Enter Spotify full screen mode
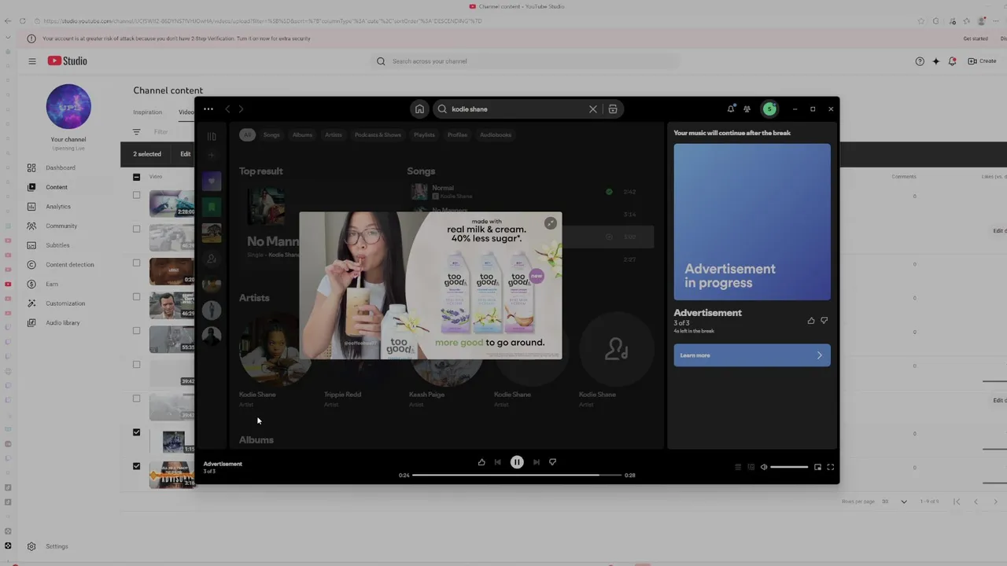Screen dimensions: 1007x566 830,467
